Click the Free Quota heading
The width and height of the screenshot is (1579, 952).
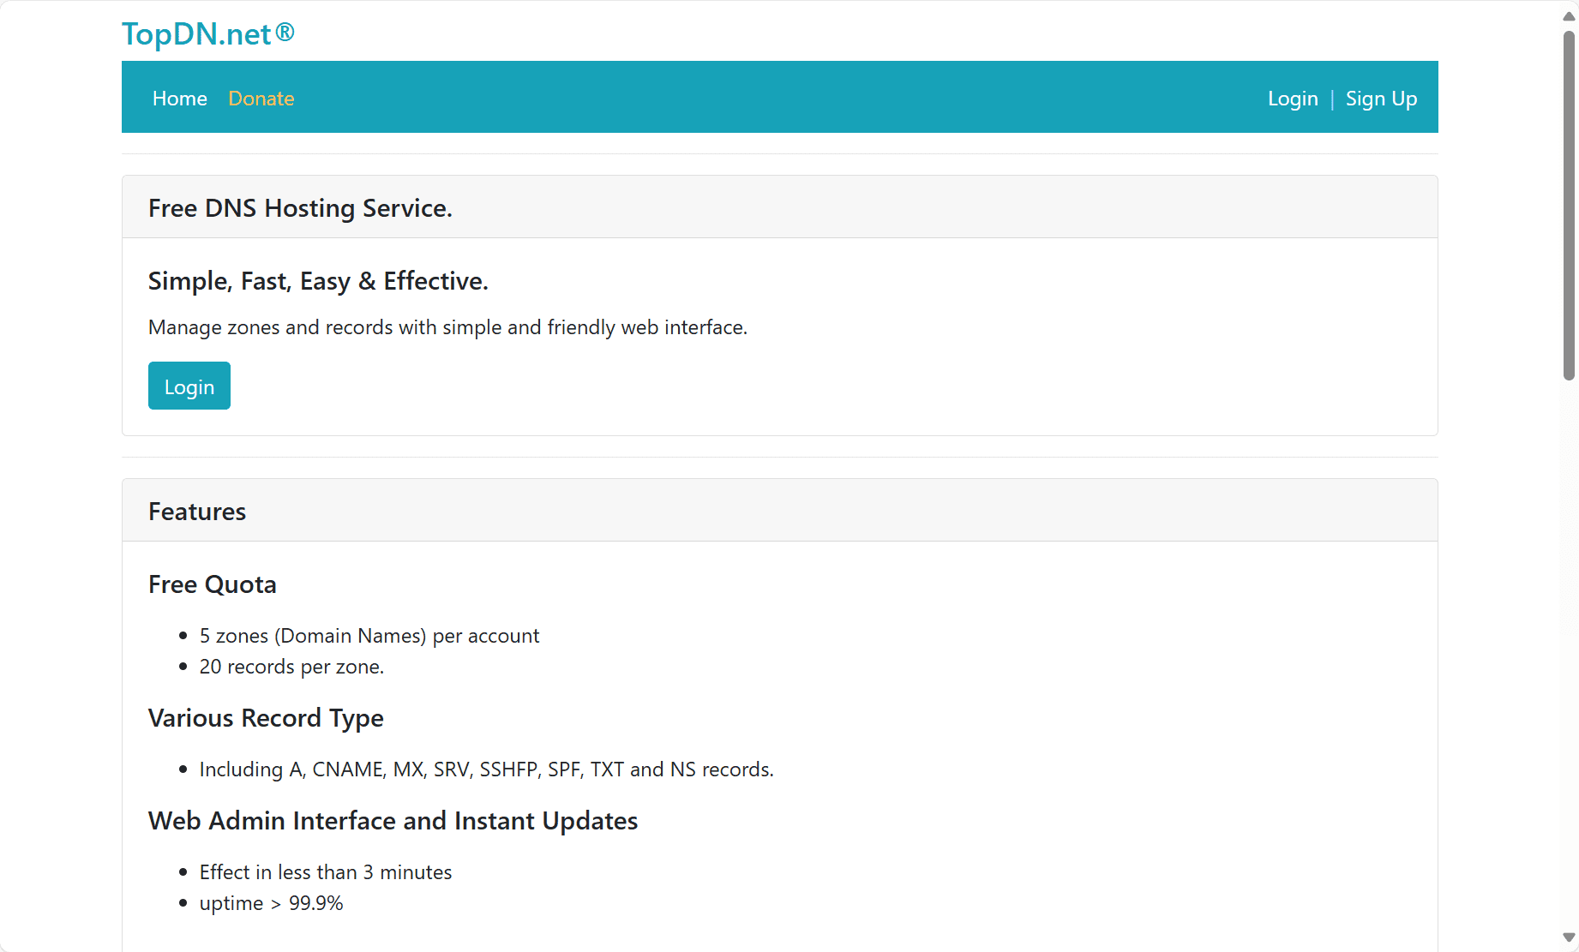213,584
